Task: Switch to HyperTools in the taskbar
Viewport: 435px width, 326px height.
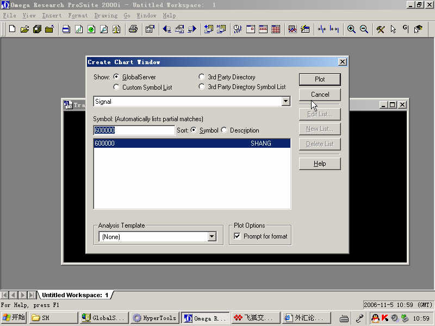Action: pos(154,318)
